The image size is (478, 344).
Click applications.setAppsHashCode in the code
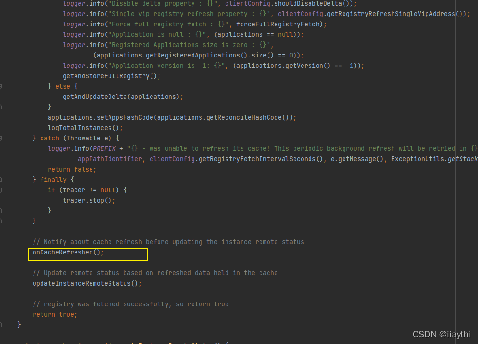(101, 117)
